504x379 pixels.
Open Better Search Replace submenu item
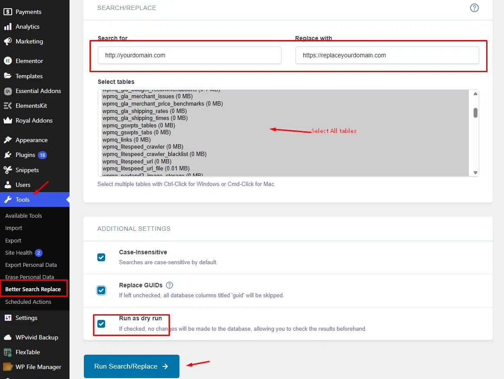coord(33,289)
